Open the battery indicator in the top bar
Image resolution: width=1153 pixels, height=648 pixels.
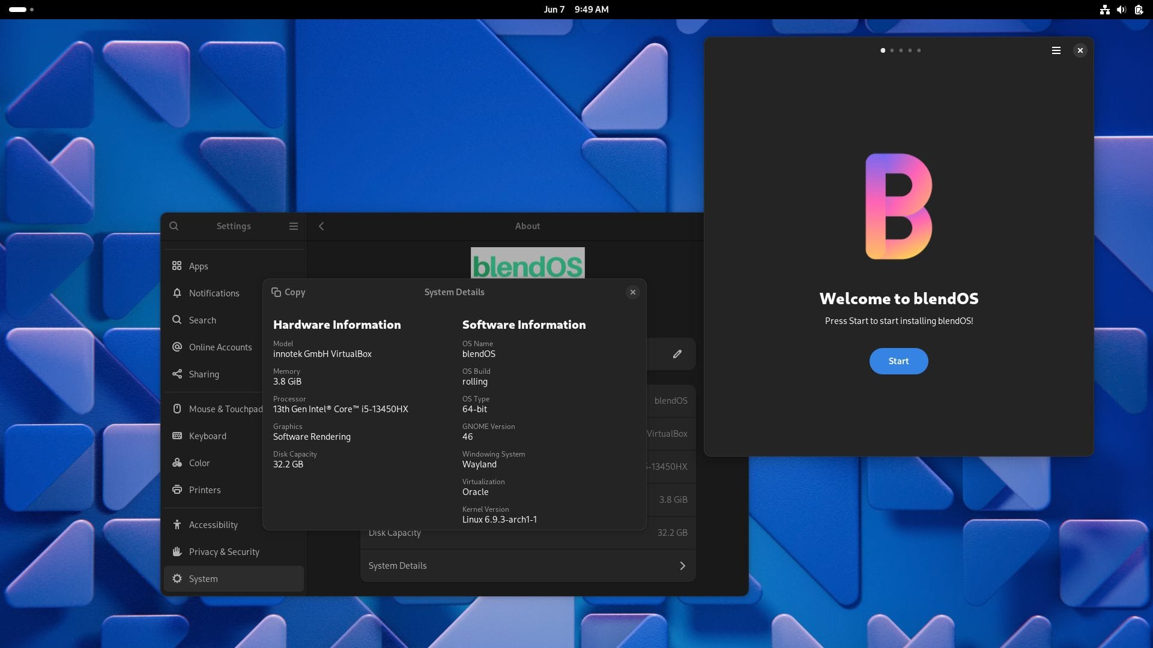coord(1139,10)
